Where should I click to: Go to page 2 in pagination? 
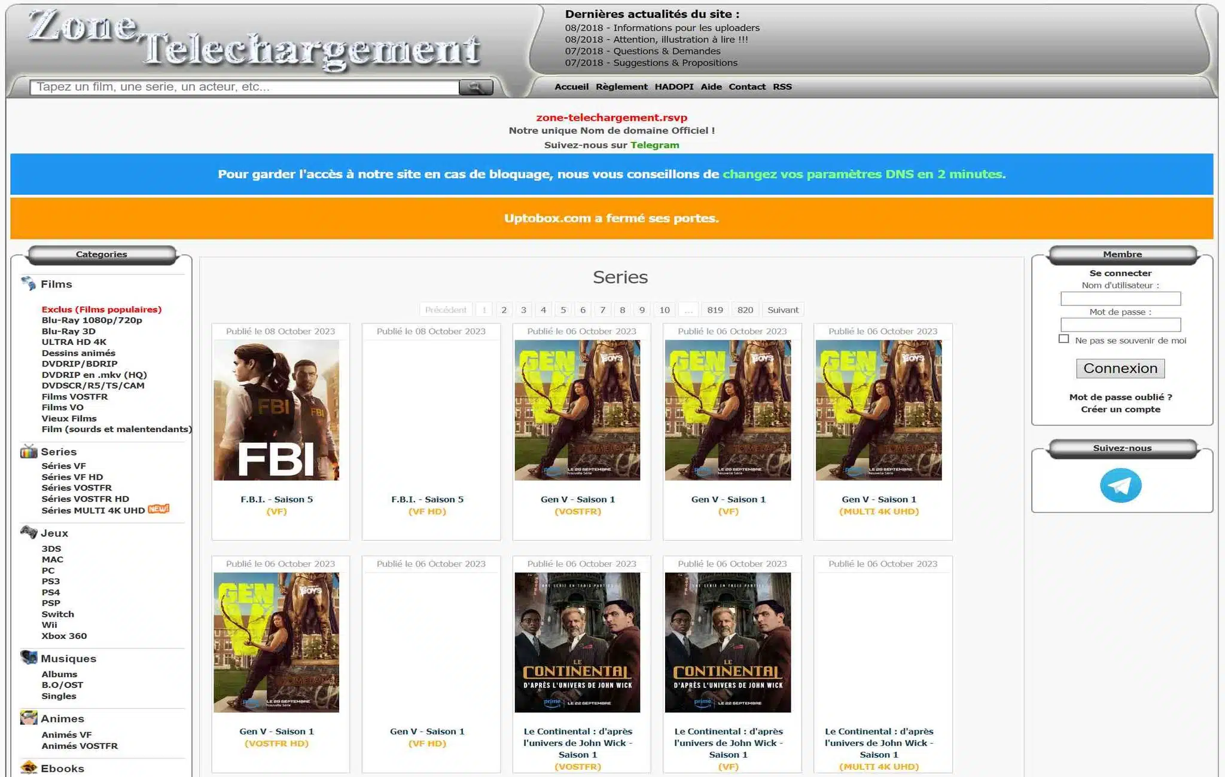(504, 310)
